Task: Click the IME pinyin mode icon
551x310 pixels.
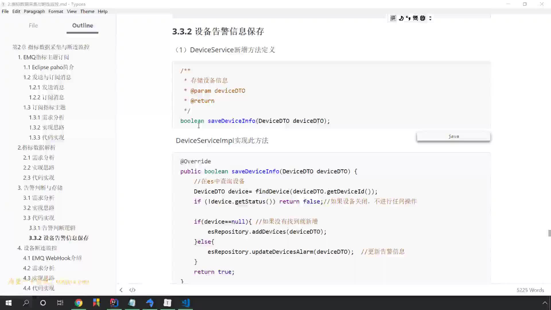Action: pyautogui.click(x=393, y=18)
